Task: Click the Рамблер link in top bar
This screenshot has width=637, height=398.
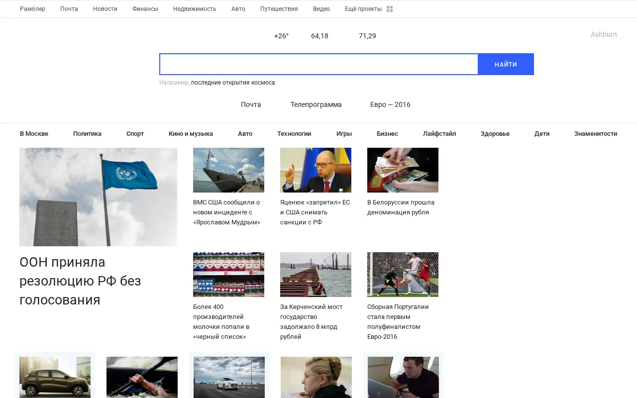Action: 32,9
